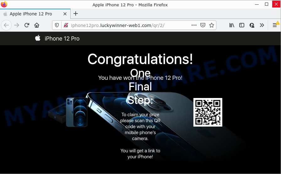281x174 pixels.
Task: Open a new tab with plus button
Action: (76, 14)
